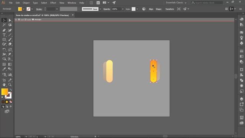Viewport: 245px width, 138px height.
Task: Select the Type tool
Action: [x=4, y=35]
